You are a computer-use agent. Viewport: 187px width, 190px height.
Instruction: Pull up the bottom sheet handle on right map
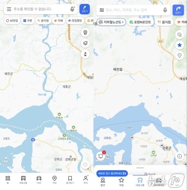140,168
